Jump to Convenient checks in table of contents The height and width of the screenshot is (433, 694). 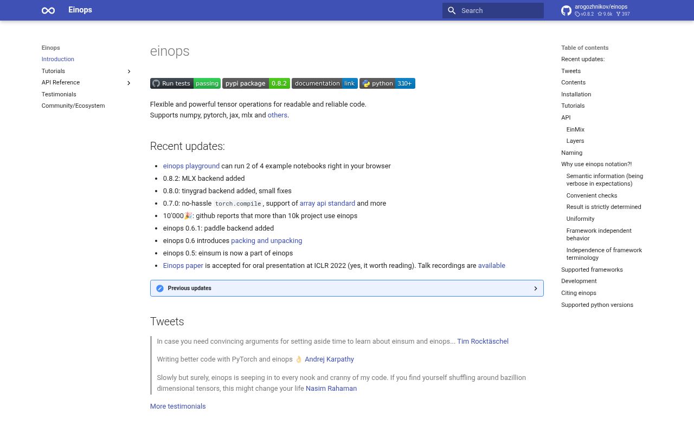[x=592, y=195]
